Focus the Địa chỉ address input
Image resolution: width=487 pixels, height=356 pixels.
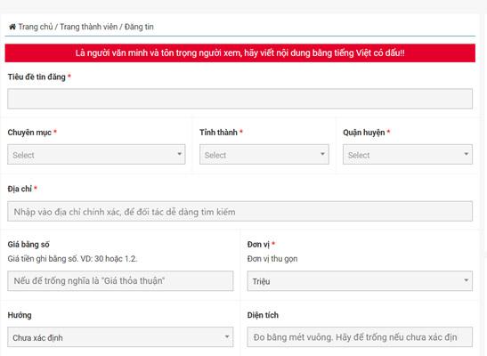click(239, 211)
